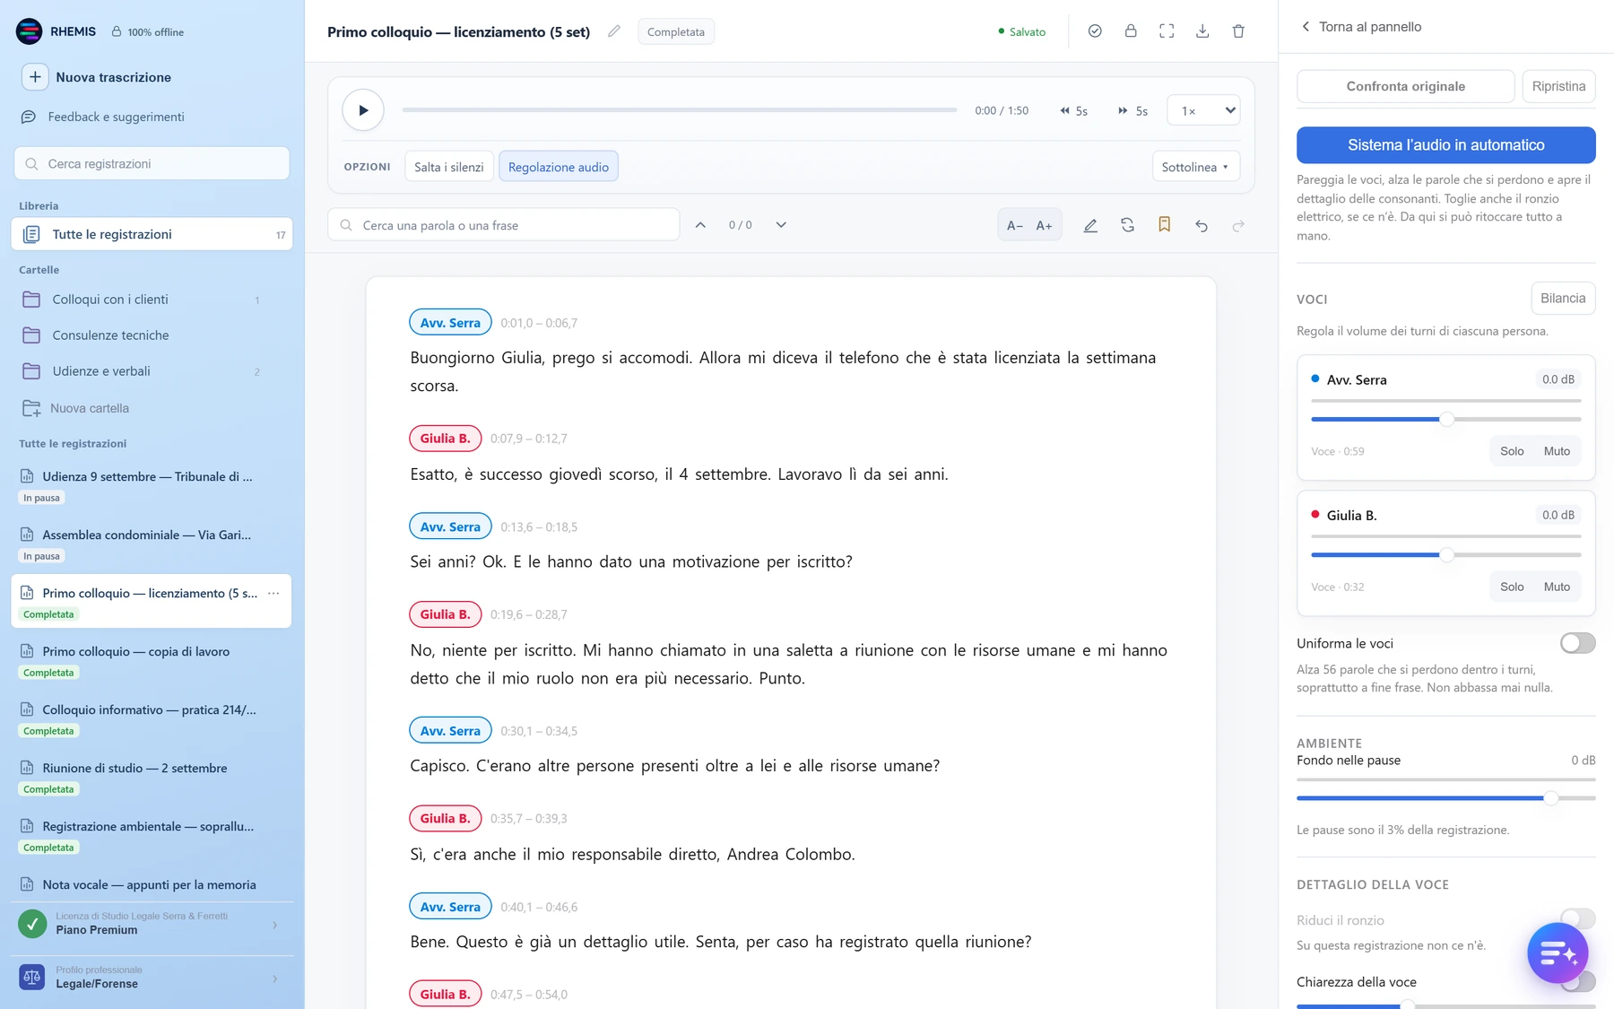This screenshot has width=1614, height=1009.
Task: Toggle Riduci il ronzio switch
Action: [1577, 918]
